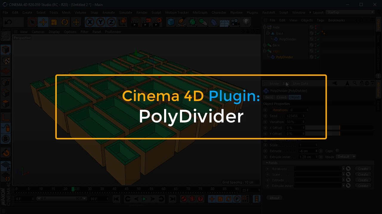Click the Undo arrow icon

pyautogui.click(x=8, y=22)
